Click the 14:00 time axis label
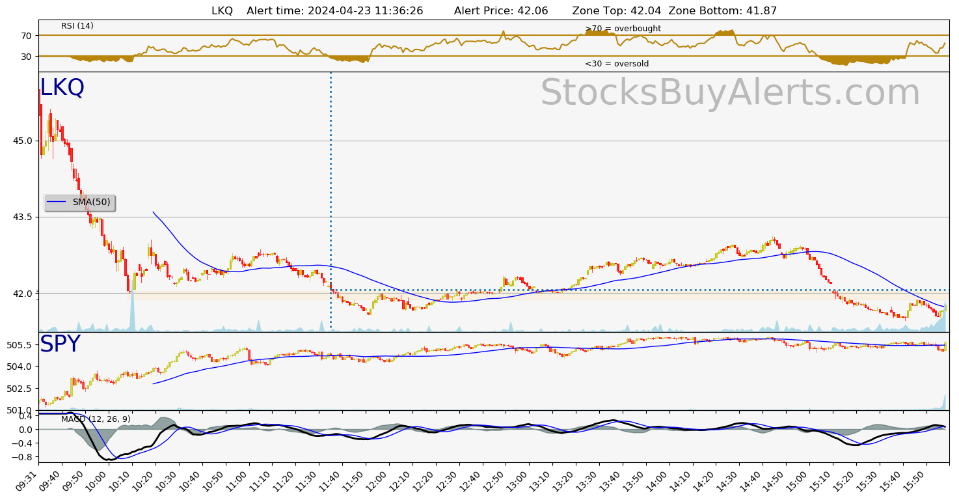Screen dimensions: 959x500 tap(658, 480)
